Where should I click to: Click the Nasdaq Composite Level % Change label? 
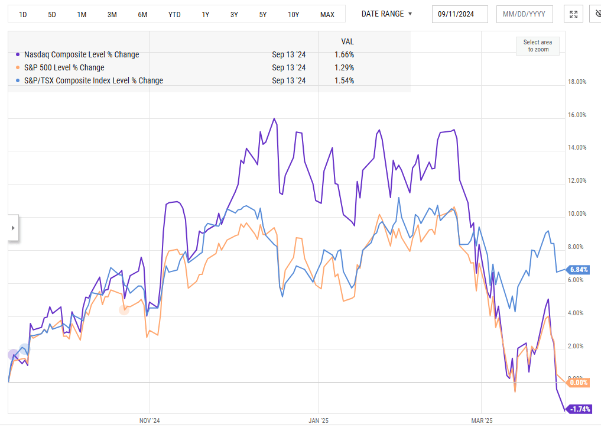82,55
